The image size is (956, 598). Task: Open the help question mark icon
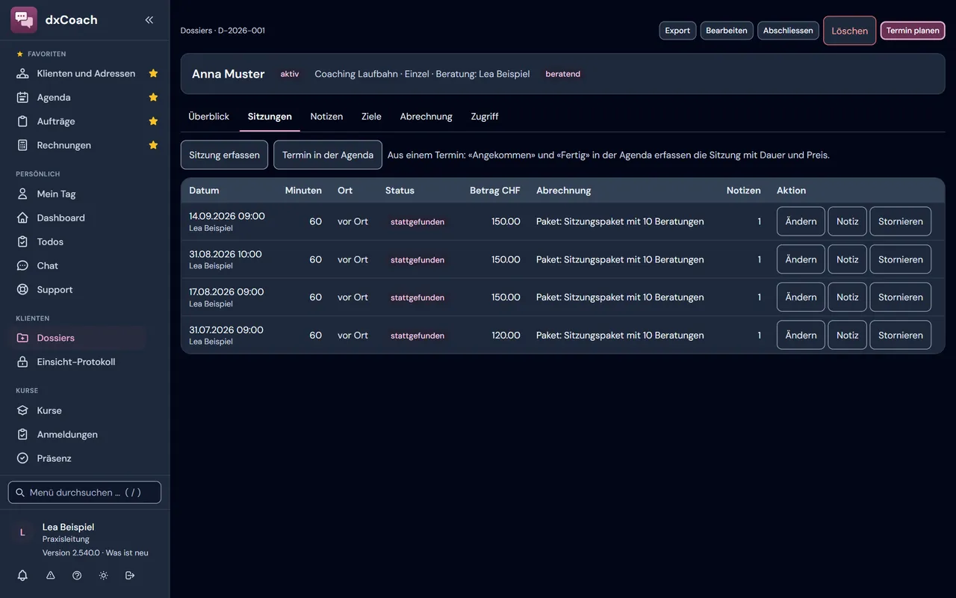click(x=77, y=576)
